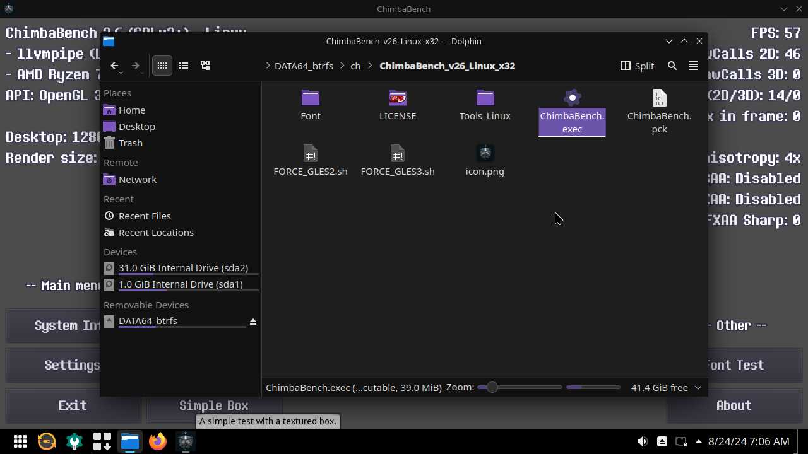
Task: Open the green wrench taskbar app
Action: (x=74, y=441)
